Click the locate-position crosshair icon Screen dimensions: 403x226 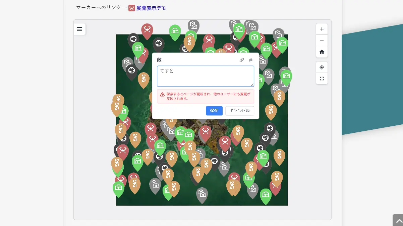click(x=322, y=67)
